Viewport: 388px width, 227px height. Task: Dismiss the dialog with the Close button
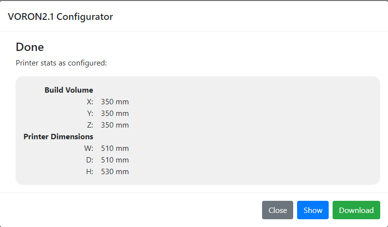tap(277, 210)
